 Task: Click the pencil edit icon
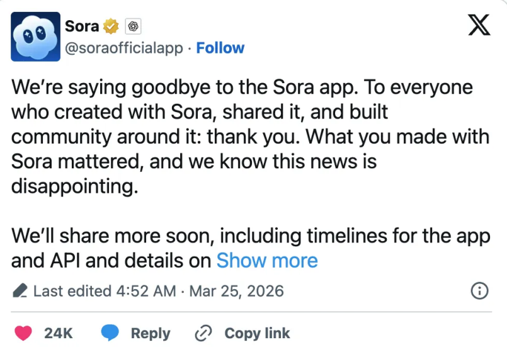pos(21,292)
